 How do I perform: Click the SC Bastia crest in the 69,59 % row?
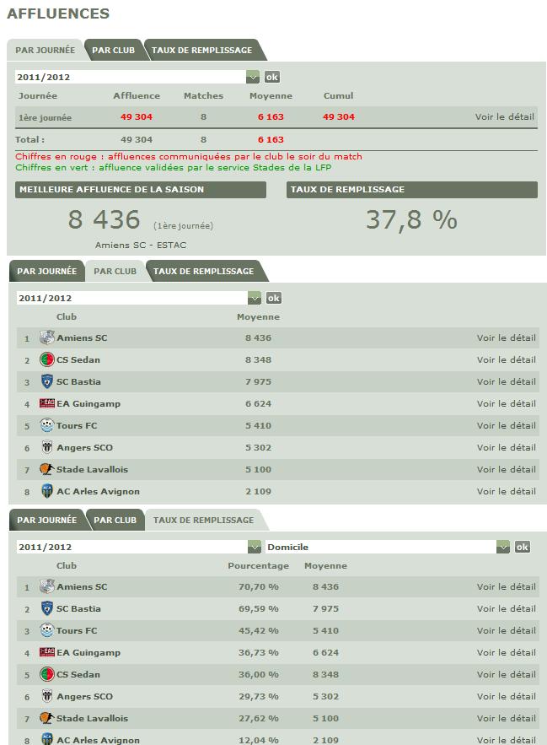(47, 608)
